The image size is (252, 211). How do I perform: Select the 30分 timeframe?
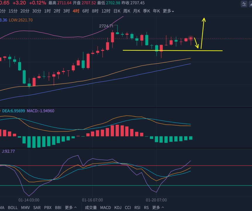click(x=37, y=11)
